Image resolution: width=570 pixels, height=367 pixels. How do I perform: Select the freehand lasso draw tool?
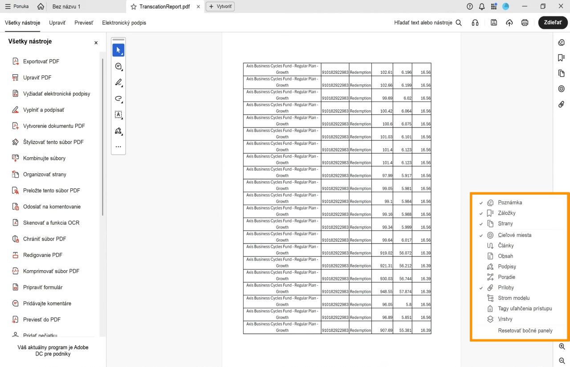[x=118, y=99]
